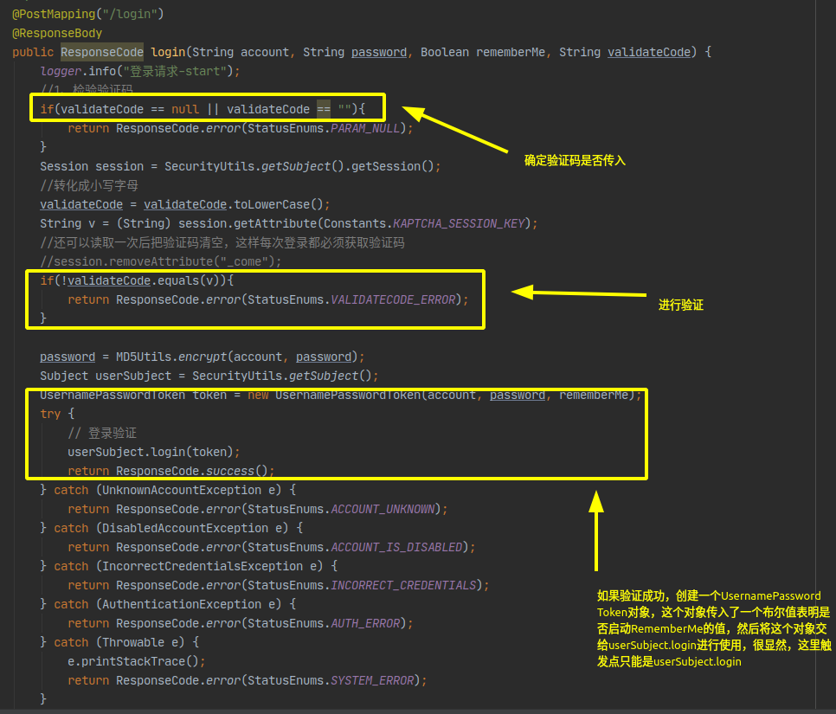Click the @ResponseBody annotation
The image size is (836, 714).
(x=57, y=33)
